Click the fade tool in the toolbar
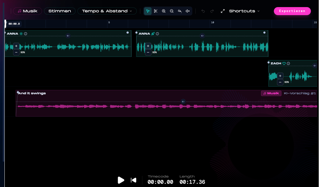This screenshot has height=187, width=319. pyautogui.click(x=180, y=11)
